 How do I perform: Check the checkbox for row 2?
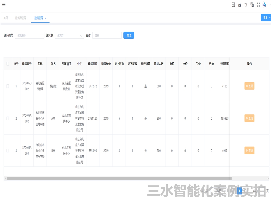[7, 118]
